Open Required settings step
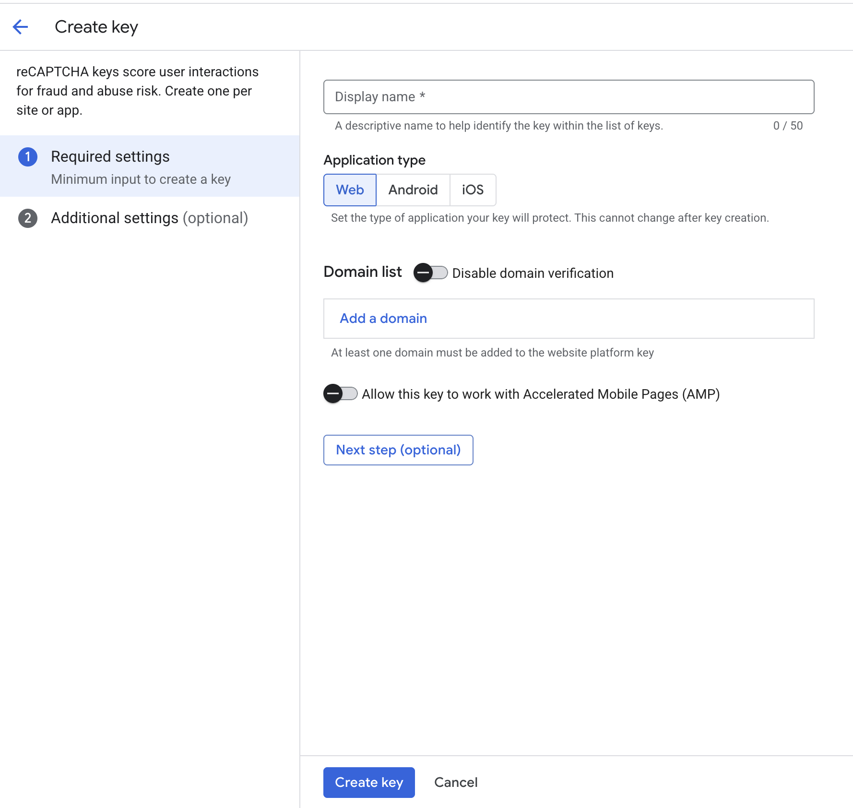The height and width of the screenshot is (808, 853). [150, 166]
